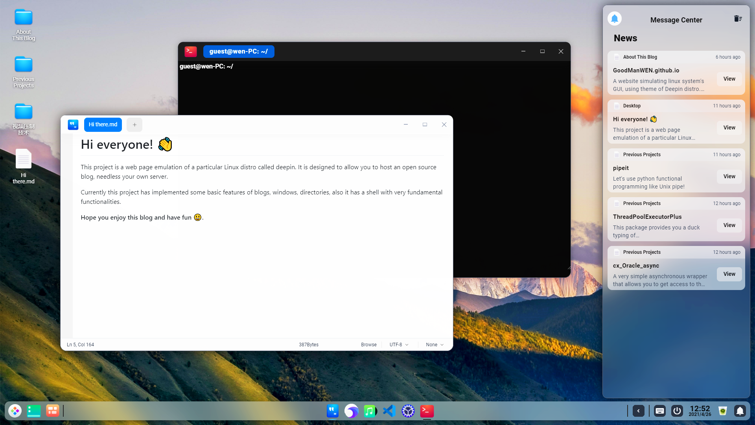The width and height of the screenshot is (755, 425).
Task: Open the launcher from the dock
Action: [15, 411]
